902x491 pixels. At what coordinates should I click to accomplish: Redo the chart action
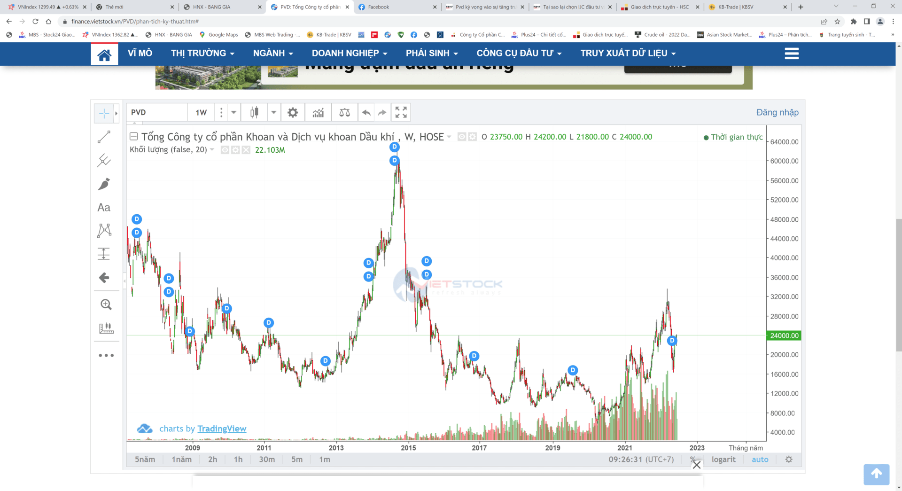coord(382,112)
